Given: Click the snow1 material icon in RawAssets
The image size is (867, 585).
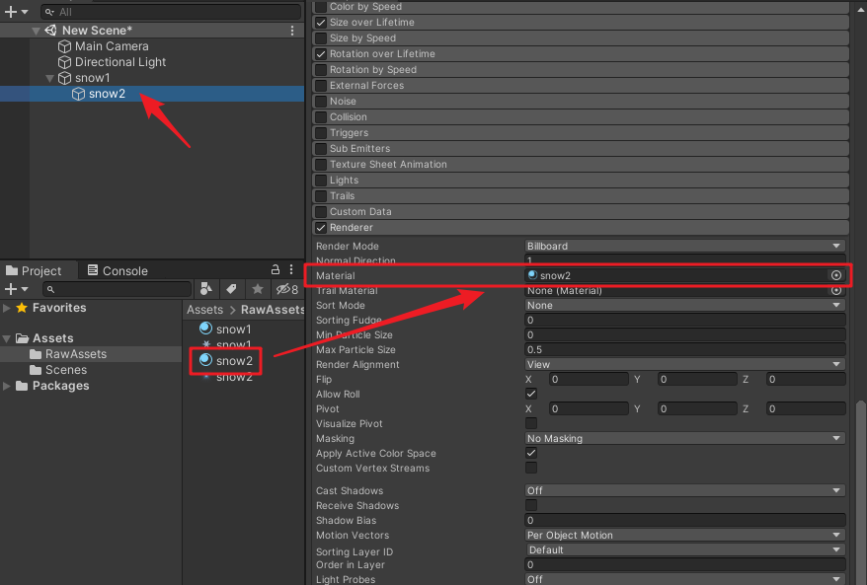Looking at the screenshot, I should [205, 329].
